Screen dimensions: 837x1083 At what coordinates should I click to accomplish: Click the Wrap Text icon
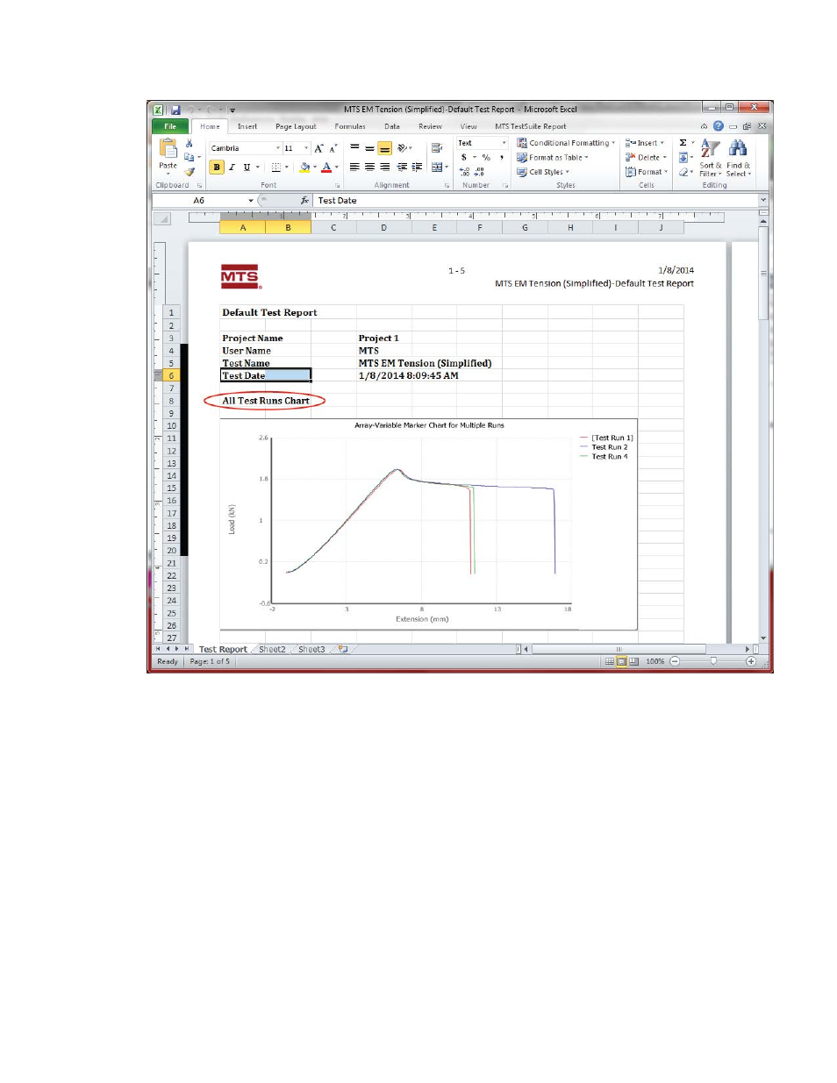[x=436, y=148]
